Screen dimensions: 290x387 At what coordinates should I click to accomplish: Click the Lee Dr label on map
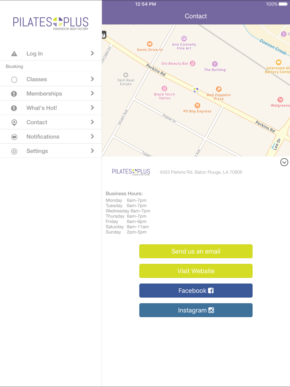[x=277, y=144]
